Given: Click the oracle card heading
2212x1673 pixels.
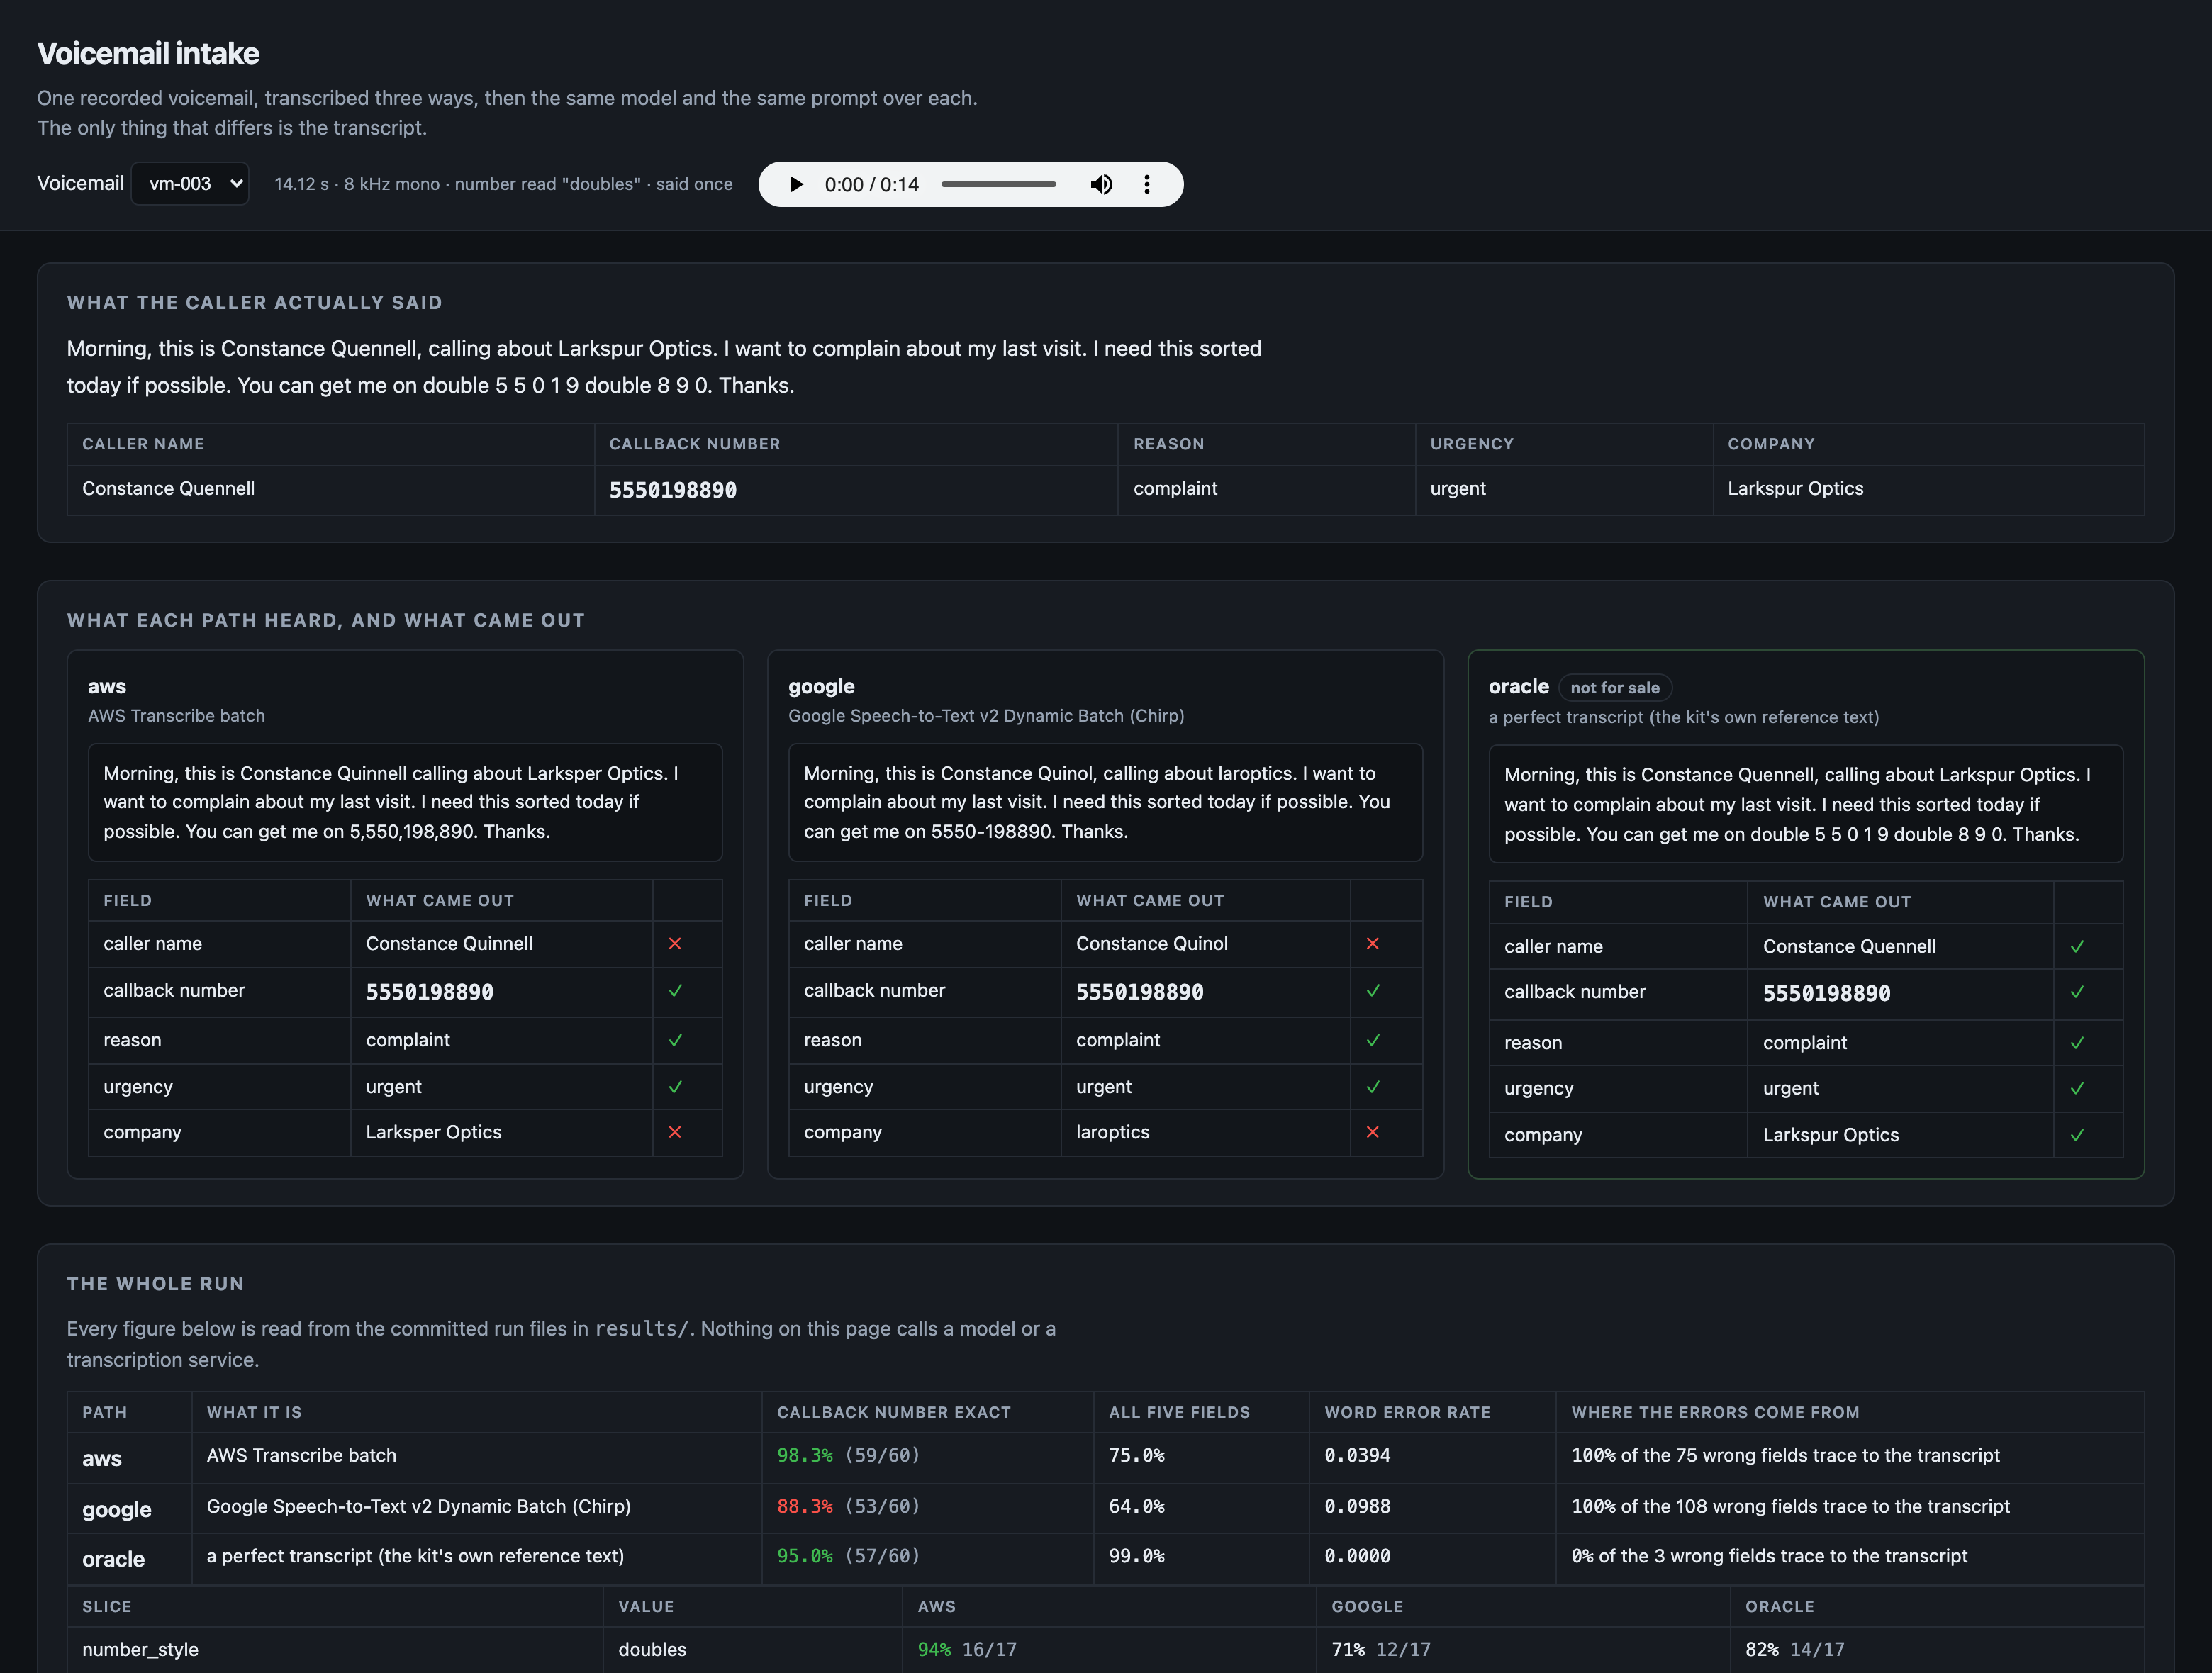Looking at the screenshot, I should (x=1518, y=686).
